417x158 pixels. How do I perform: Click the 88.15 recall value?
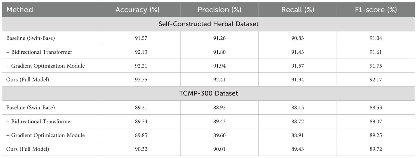click(298, 108)
